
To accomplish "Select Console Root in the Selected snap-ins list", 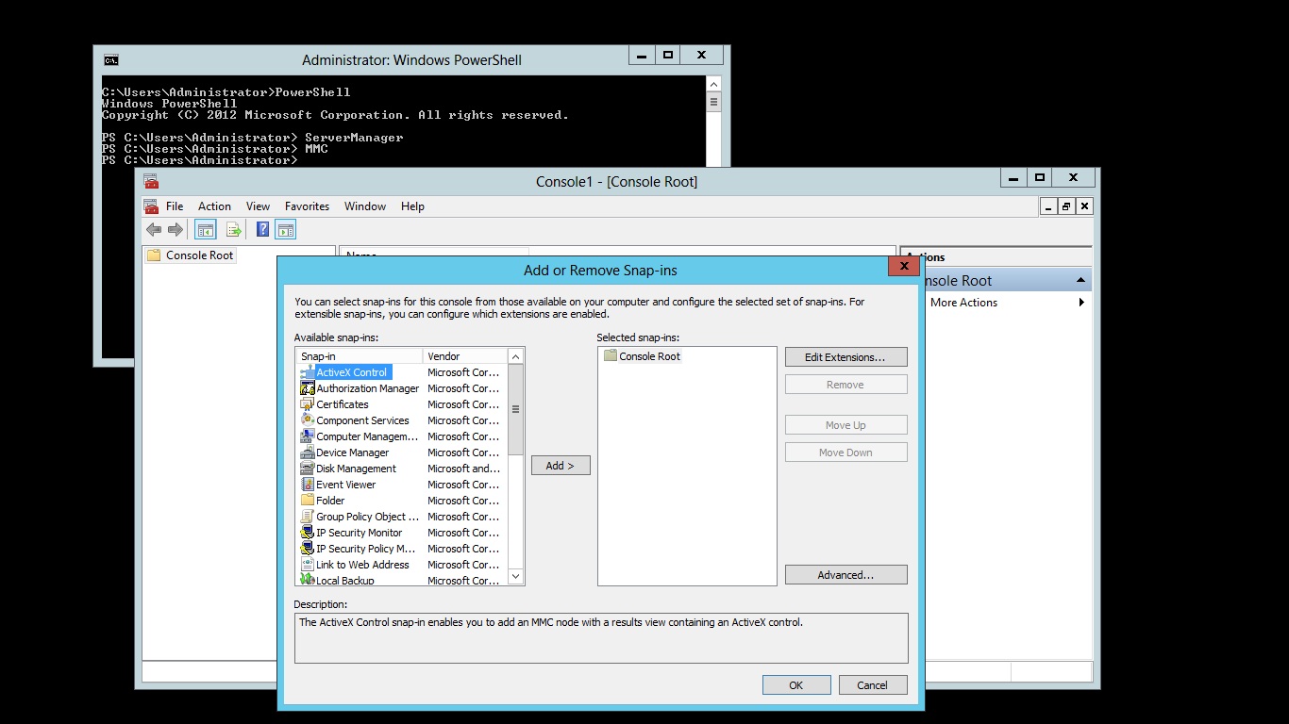I will (648, 355).
